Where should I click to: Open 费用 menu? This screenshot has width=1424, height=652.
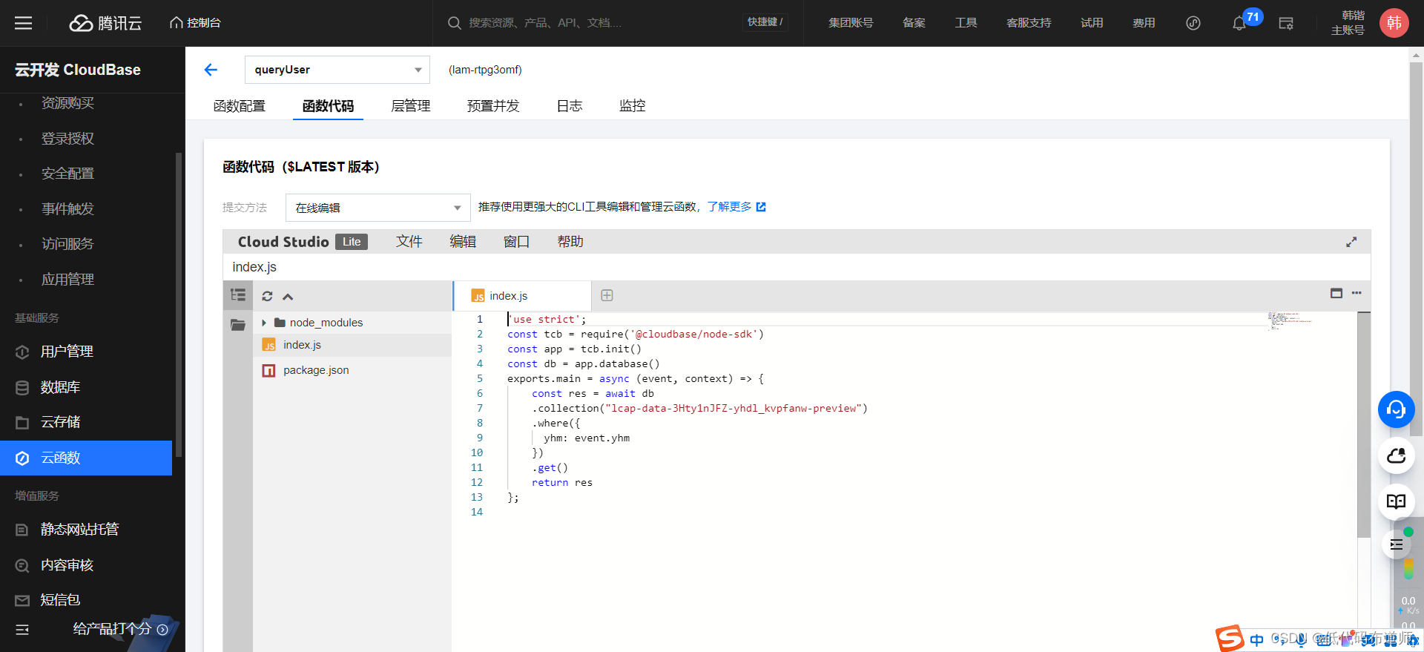(x=1144, y=23)
